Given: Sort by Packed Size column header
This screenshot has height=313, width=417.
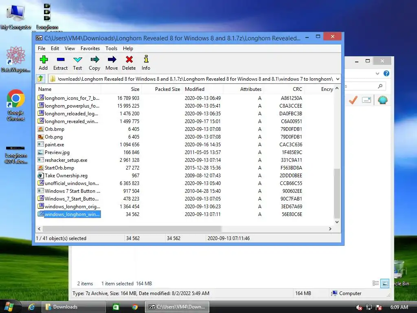Looking at the screenshot, I should 162,89.
